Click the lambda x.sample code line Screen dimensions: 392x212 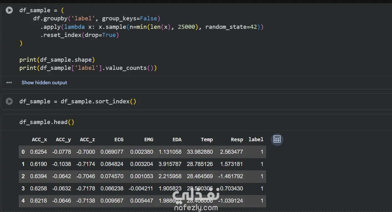pyautogui.click(x=152, y=27)
